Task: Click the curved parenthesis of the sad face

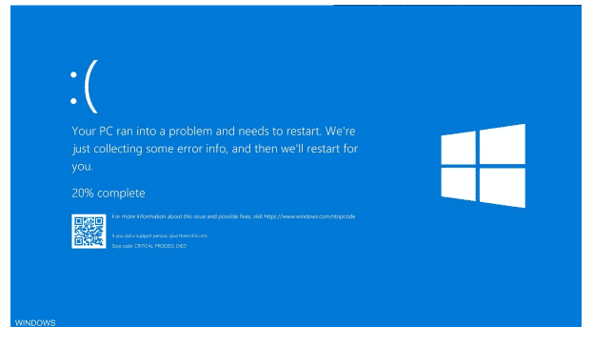Action: pos(91,87)
